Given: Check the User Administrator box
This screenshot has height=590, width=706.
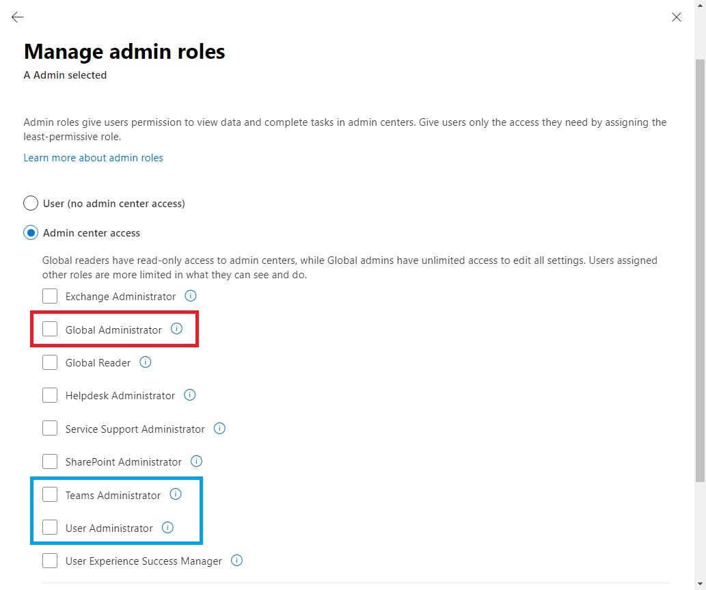Looking at the screenshot, I should (49, 528).
